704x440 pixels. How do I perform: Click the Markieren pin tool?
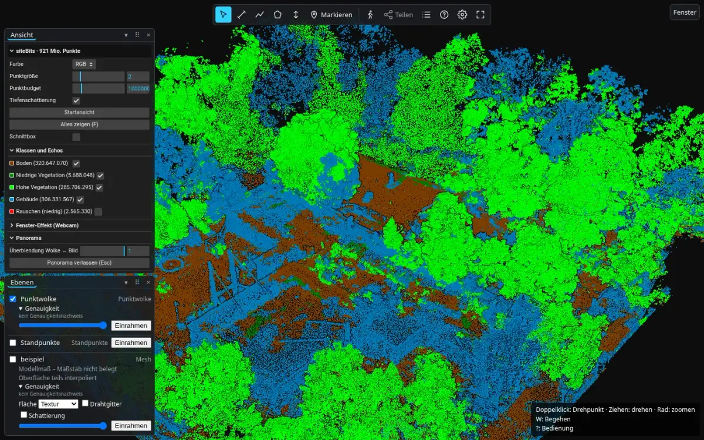point(331,15)
